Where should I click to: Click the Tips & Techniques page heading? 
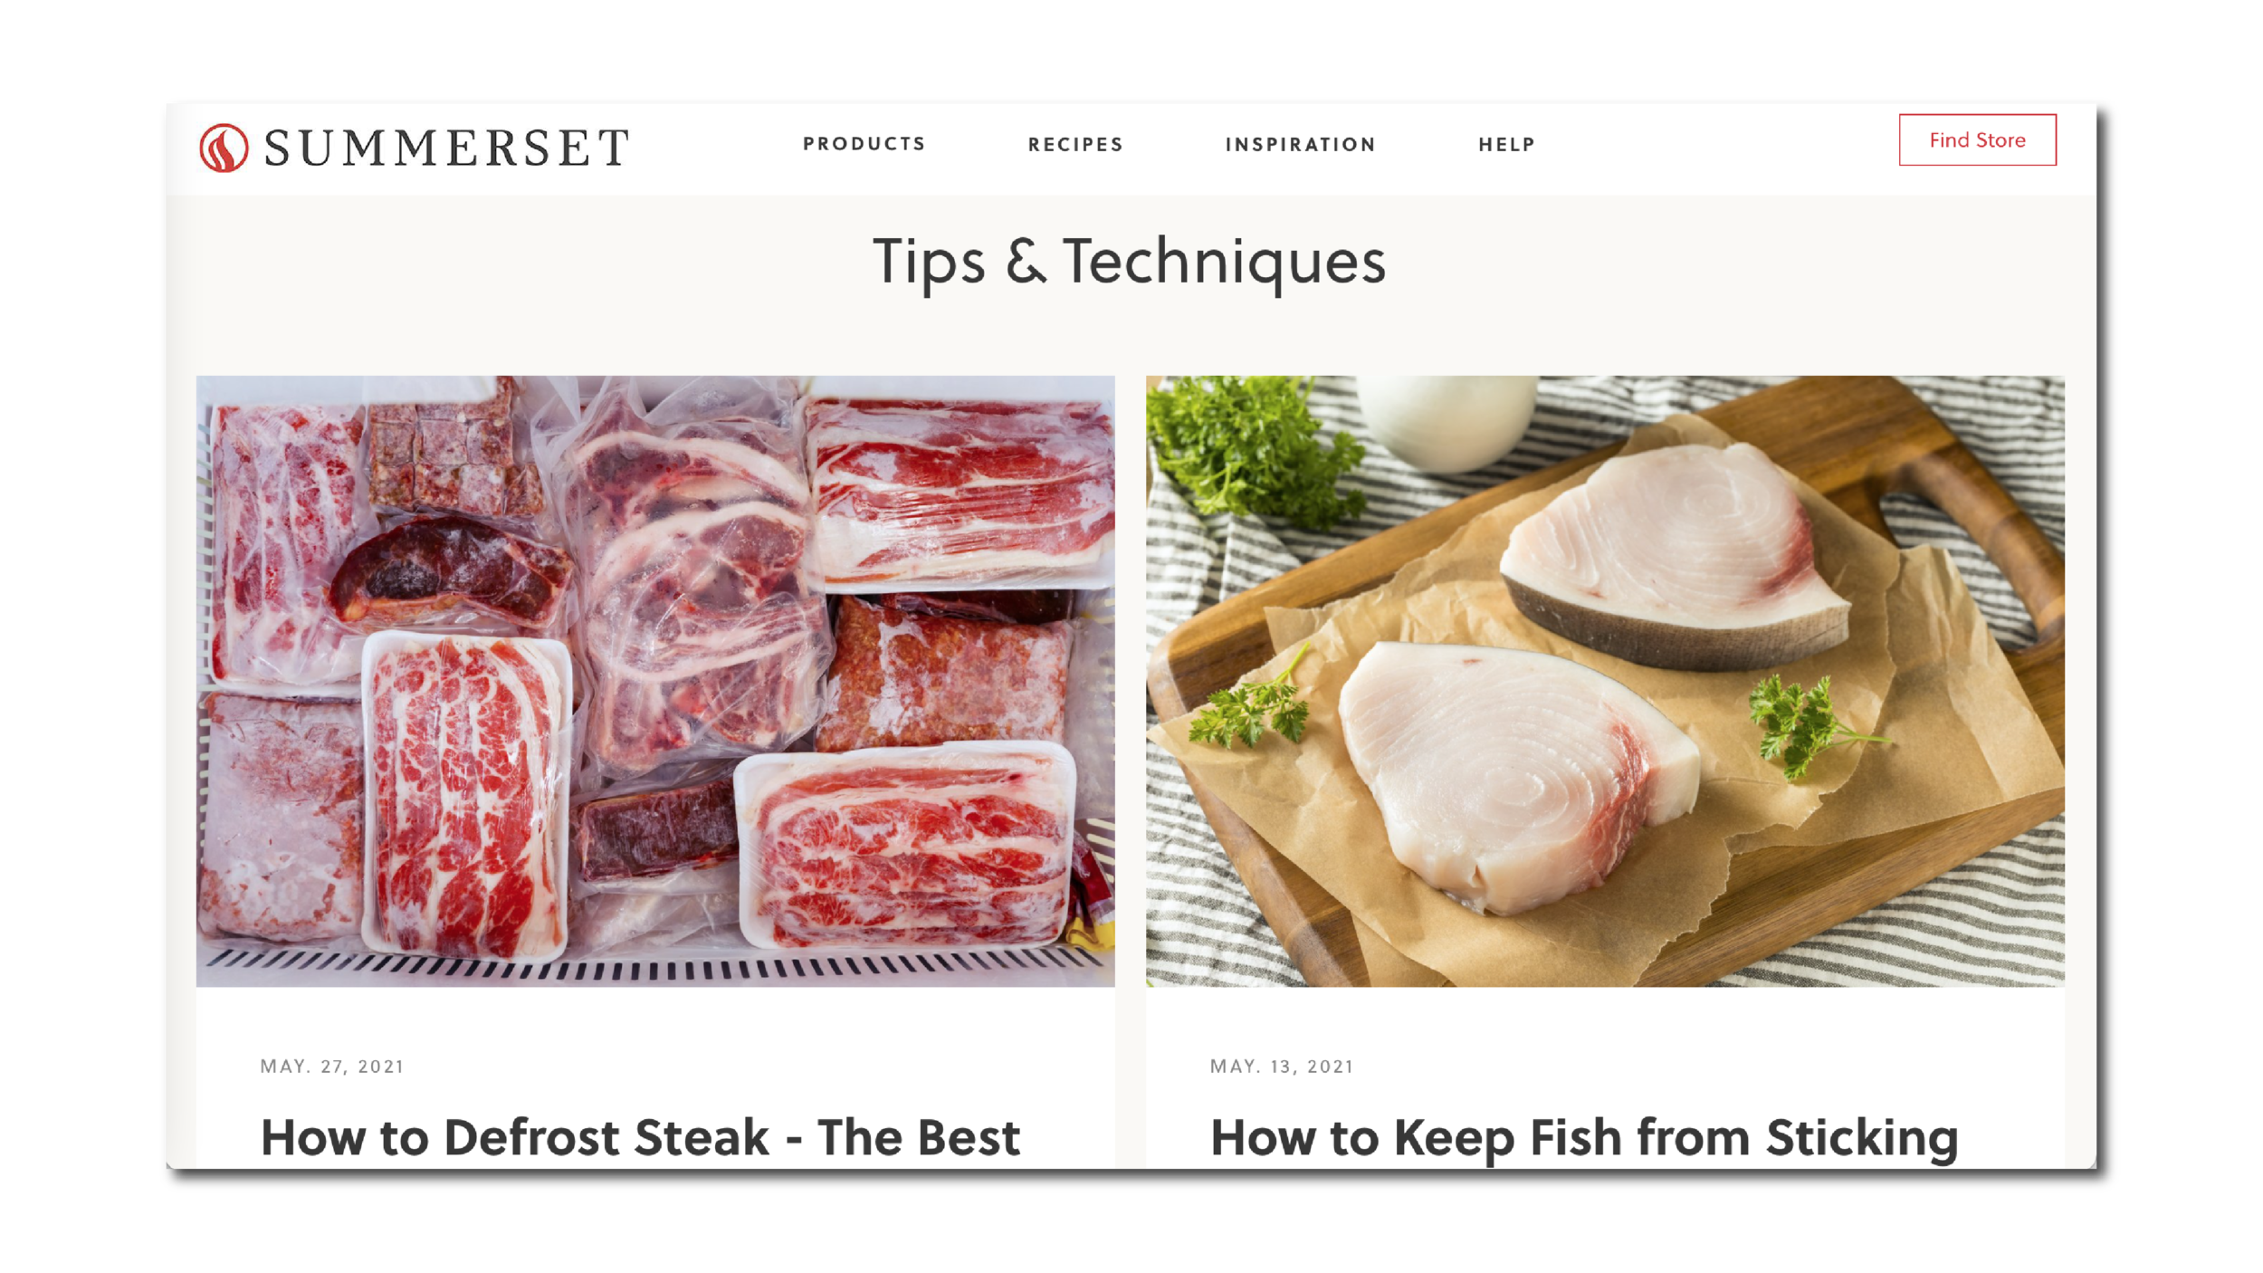(x=1129, y=263)
